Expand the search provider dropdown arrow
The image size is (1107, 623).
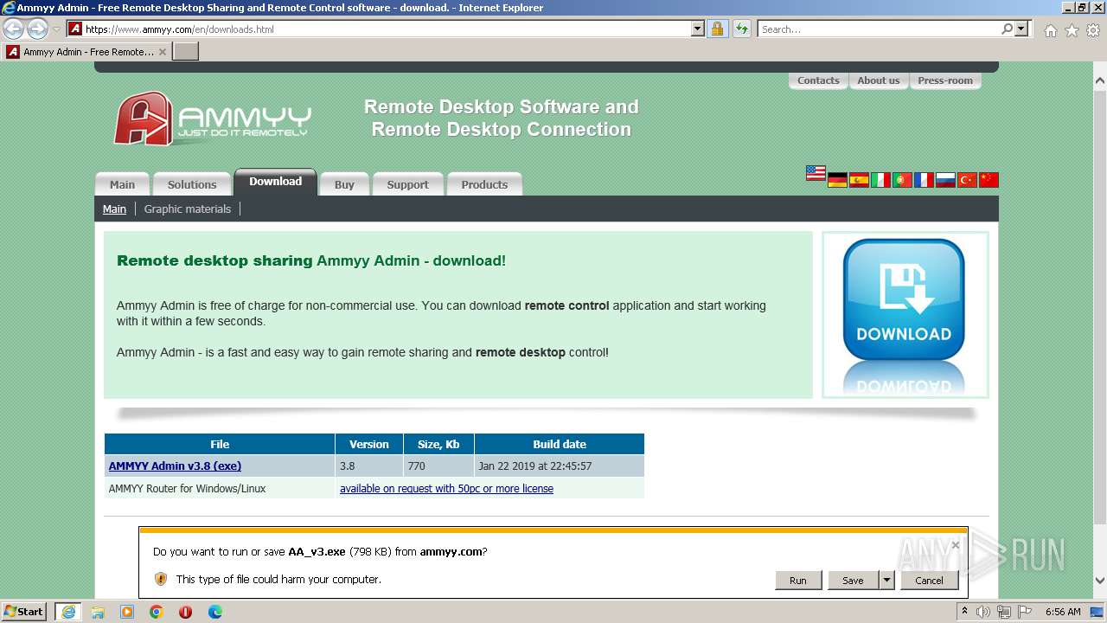[1021, 29]
